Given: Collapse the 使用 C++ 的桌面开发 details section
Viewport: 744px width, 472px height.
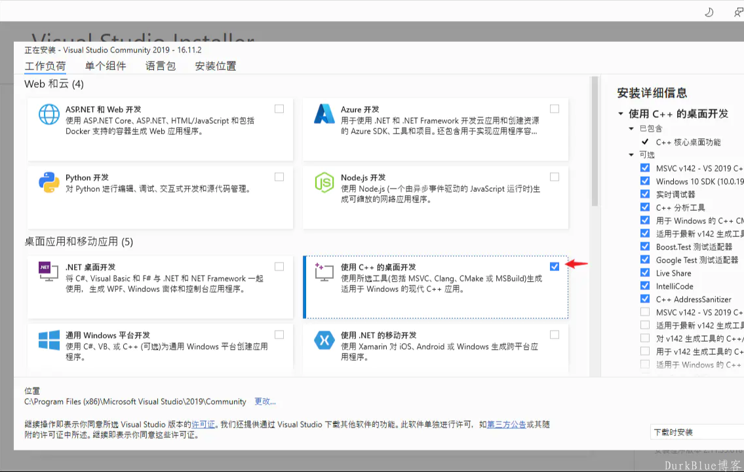Looking at the screenshot, I should (621, 114).
